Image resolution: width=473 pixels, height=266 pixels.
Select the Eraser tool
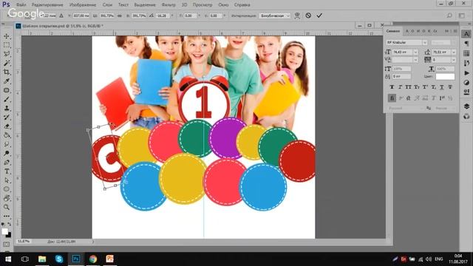tap(7, 126)
